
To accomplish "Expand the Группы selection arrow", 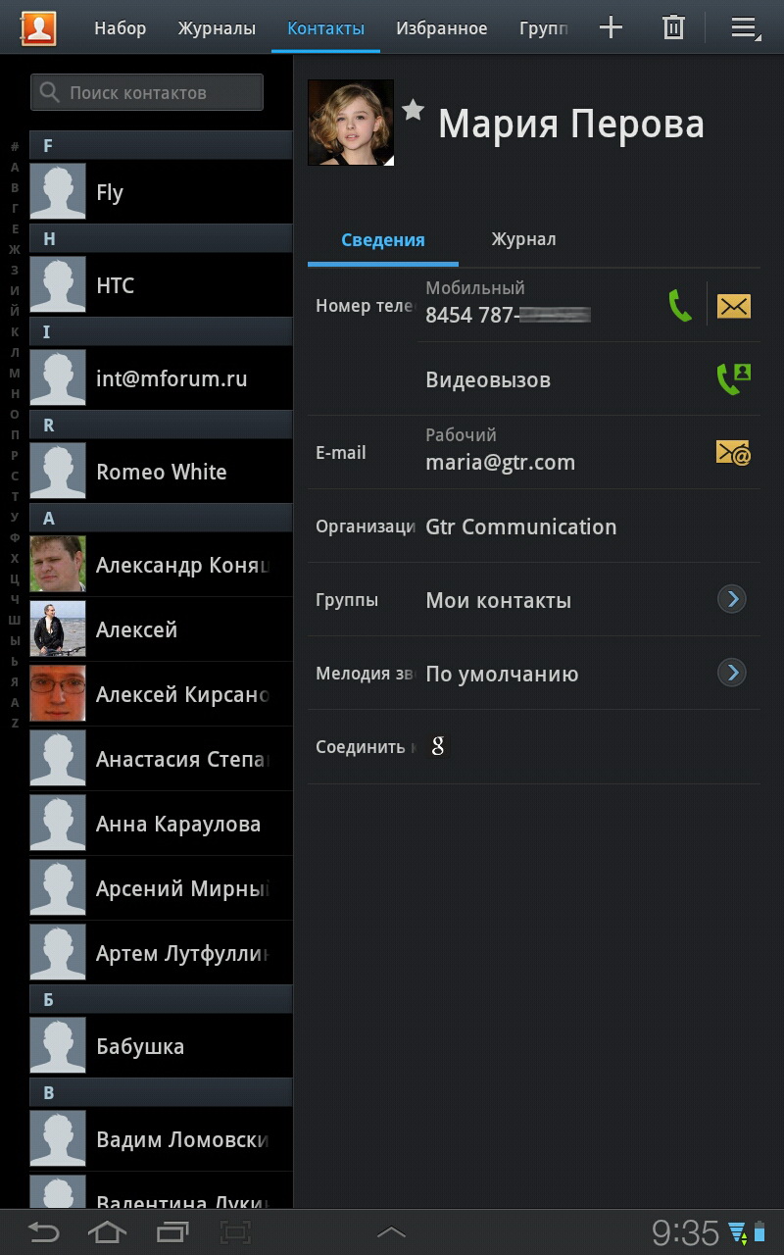I will (731, 599).
